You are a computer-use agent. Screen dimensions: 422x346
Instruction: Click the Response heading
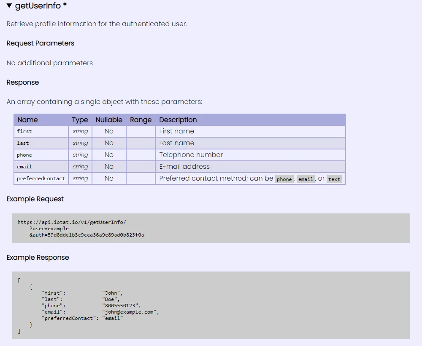click(x=23, y=83)
